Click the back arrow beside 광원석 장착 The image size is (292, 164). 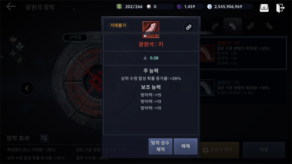coord(11,7)
